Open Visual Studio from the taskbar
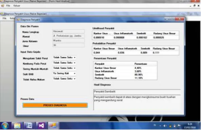The height and width of the screenshot is (130, 201). pyautogui.click(x=41, y=126)
